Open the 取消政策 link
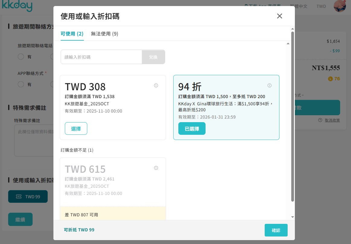This screenshot has height=244, width=351. coord(332,120)
